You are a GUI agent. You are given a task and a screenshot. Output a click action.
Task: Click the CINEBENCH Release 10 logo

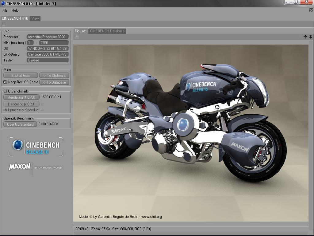[36, 147]
